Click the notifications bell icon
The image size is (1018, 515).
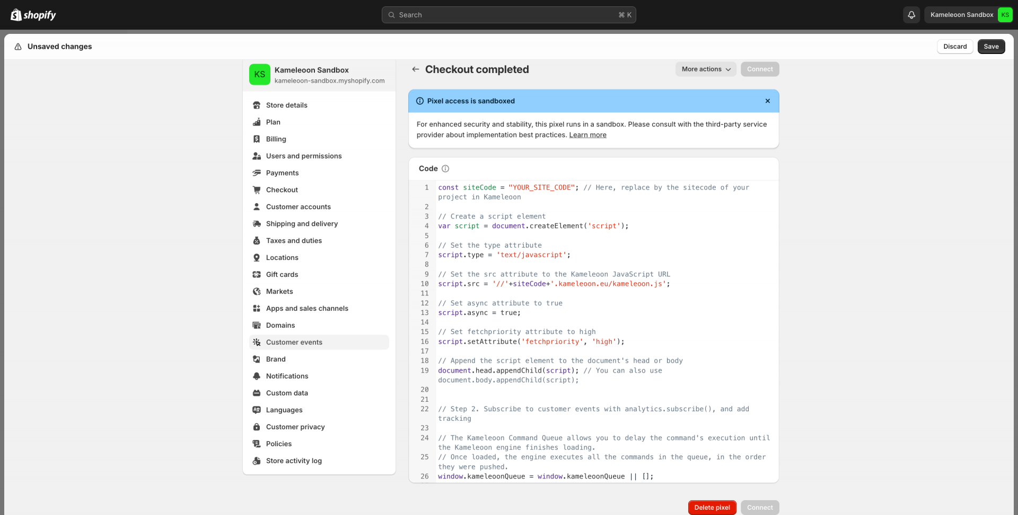[911, 15]
